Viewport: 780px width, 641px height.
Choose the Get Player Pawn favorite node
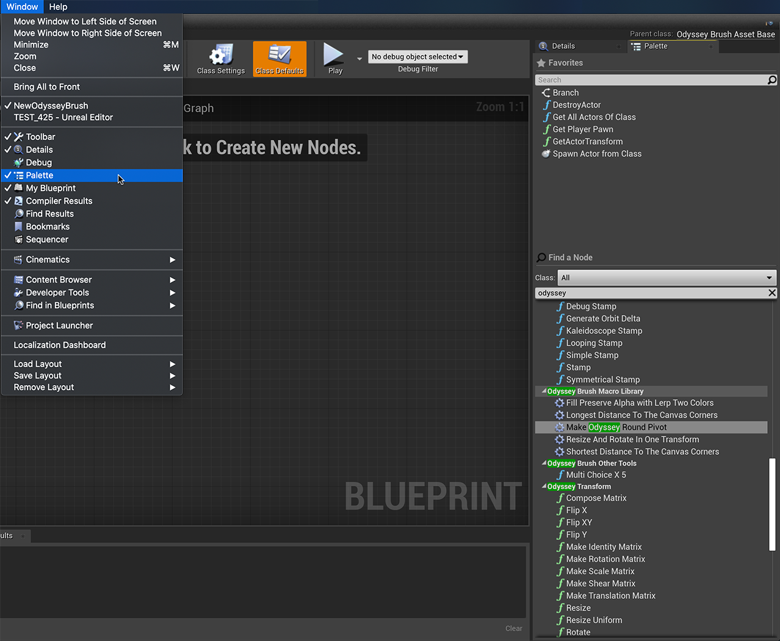[582, 129]
